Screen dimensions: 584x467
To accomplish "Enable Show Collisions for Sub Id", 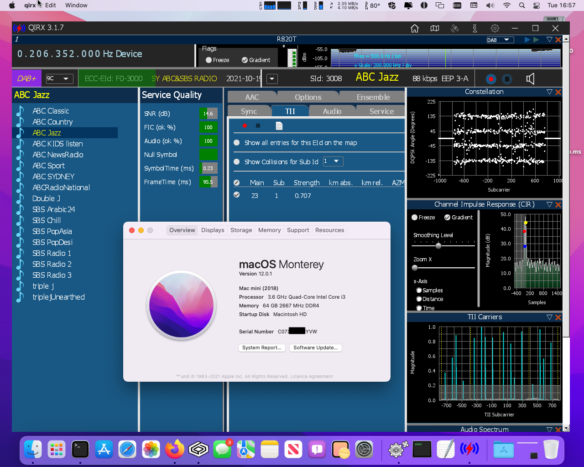I will (236, 162).
